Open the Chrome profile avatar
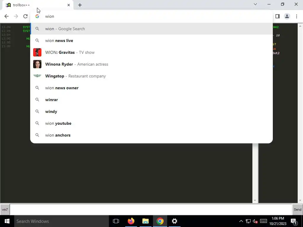The height and width of the screenshot is (227, 303). tap(287, 17)
